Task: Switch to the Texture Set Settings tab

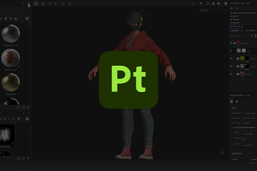Action: [x=251, y=31]
